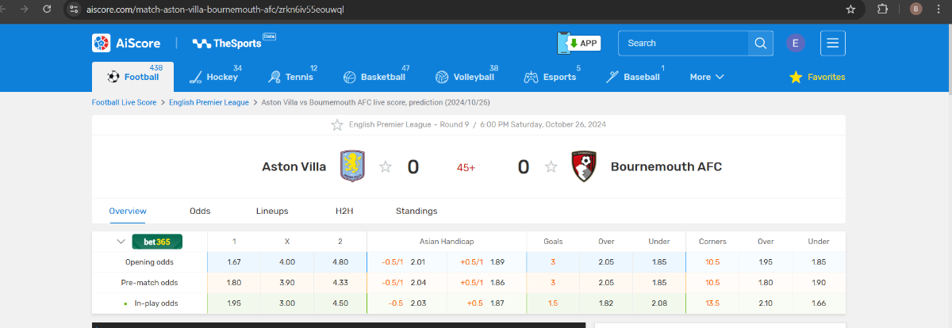Screen dimensions: 952x328
Task: Click the Bournemouth AFC club crest
Action: click(x=584, y=166)
